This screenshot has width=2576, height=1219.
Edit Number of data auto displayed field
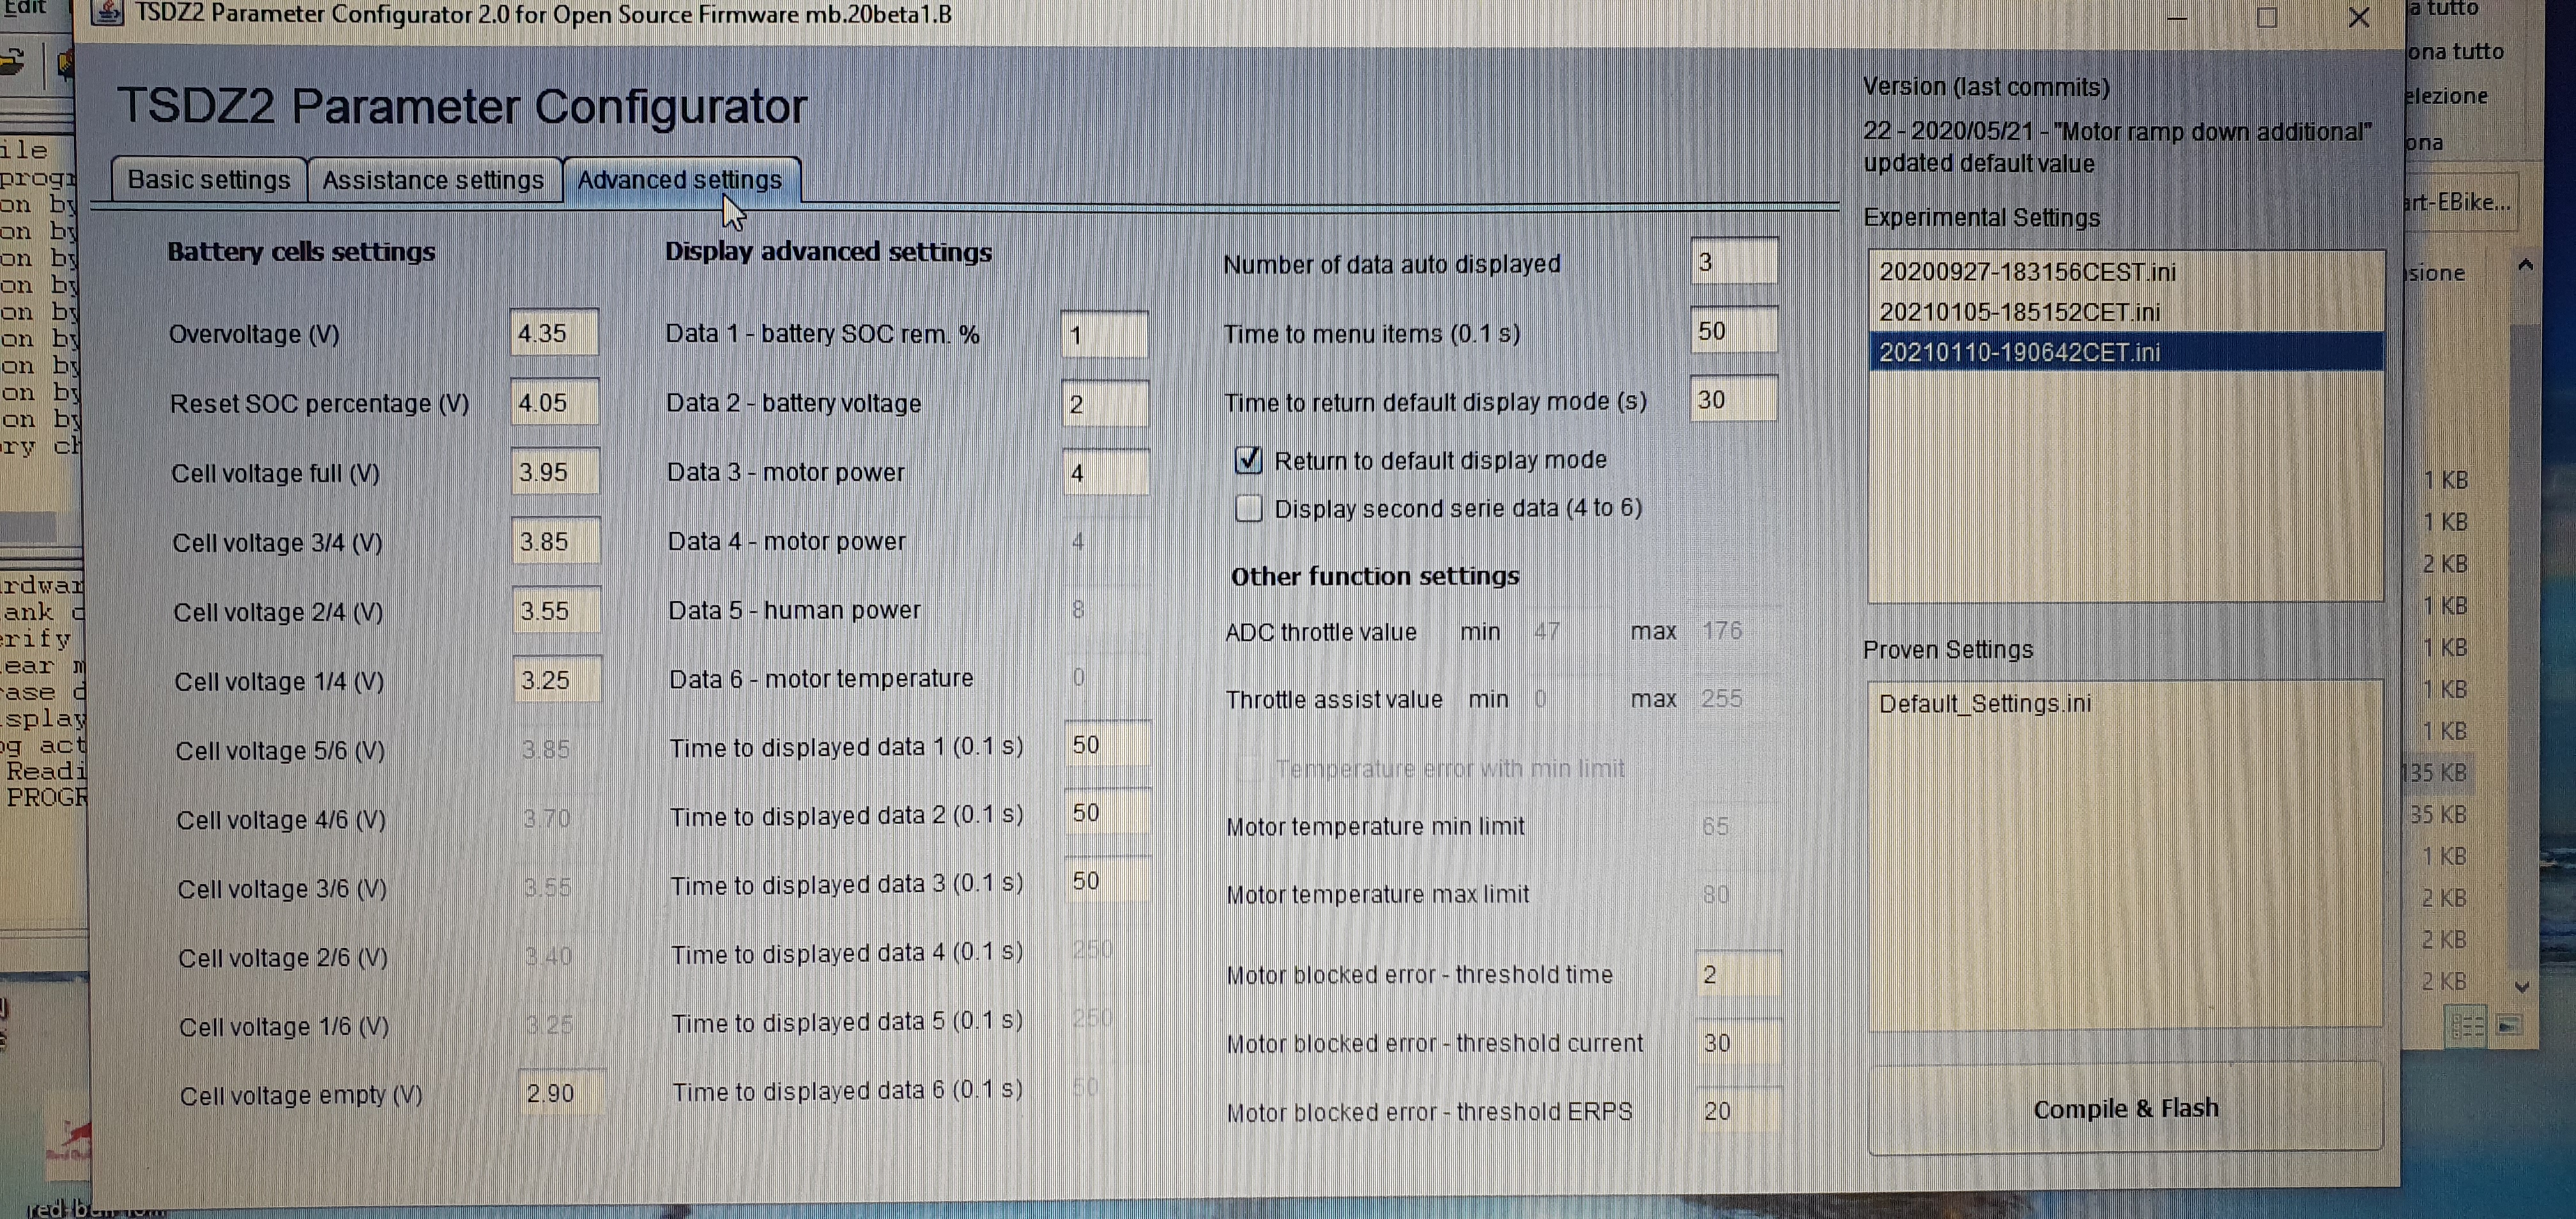1734,262
